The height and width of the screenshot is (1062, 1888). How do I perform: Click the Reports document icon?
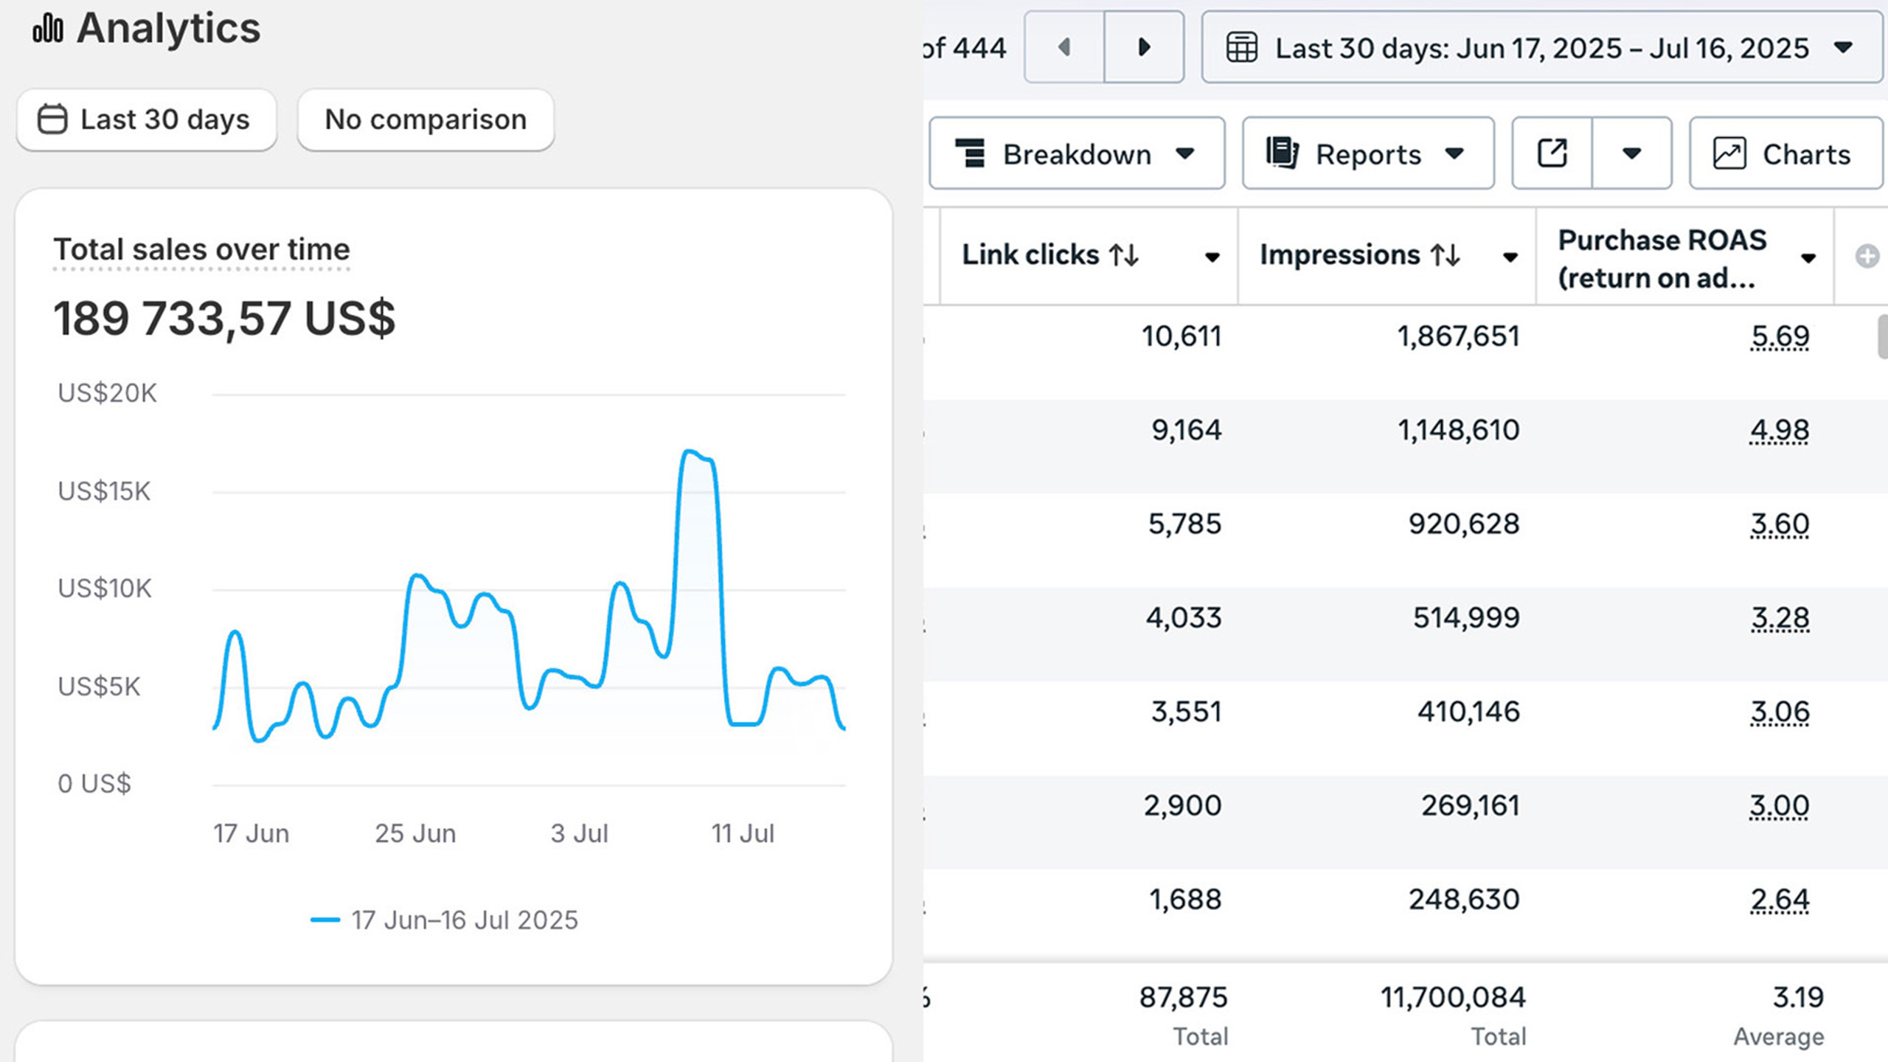click(1283, 153)
